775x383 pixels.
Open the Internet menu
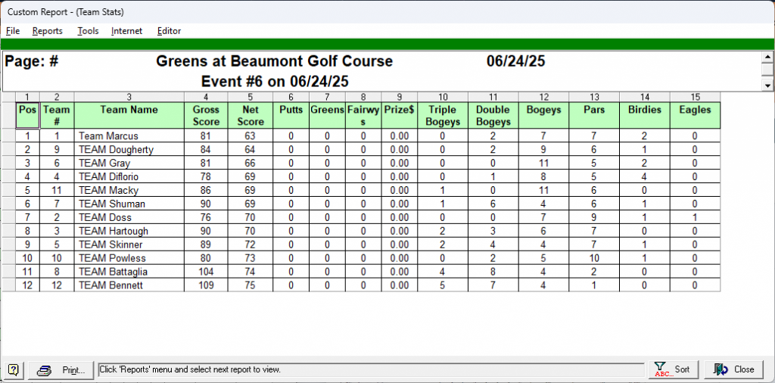pos(126,31)
